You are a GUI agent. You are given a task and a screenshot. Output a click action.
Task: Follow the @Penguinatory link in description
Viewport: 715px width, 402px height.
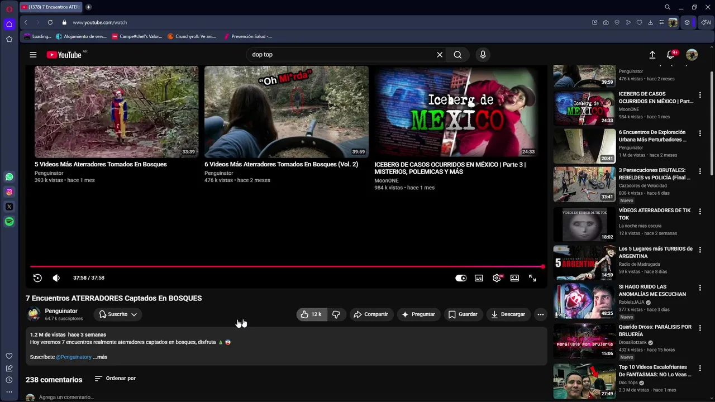pyautogui.click(x=74, y=357)
